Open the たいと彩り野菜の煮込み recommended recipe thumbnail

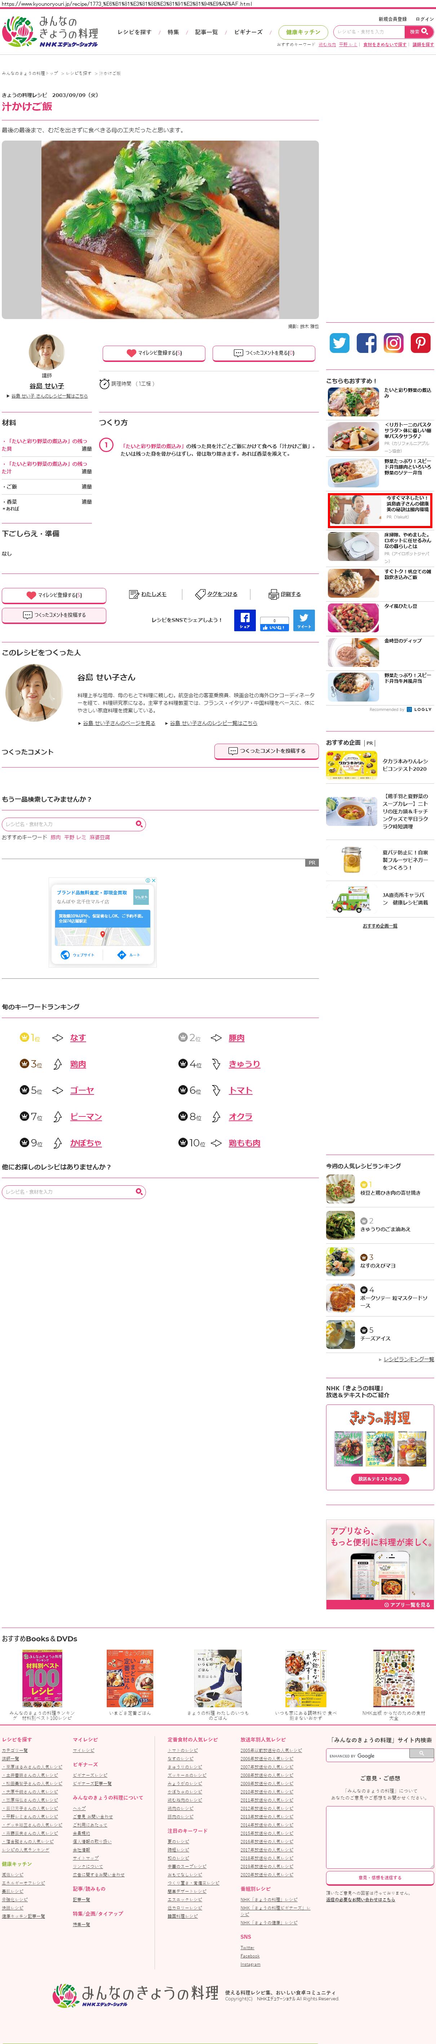pos(353,402)
